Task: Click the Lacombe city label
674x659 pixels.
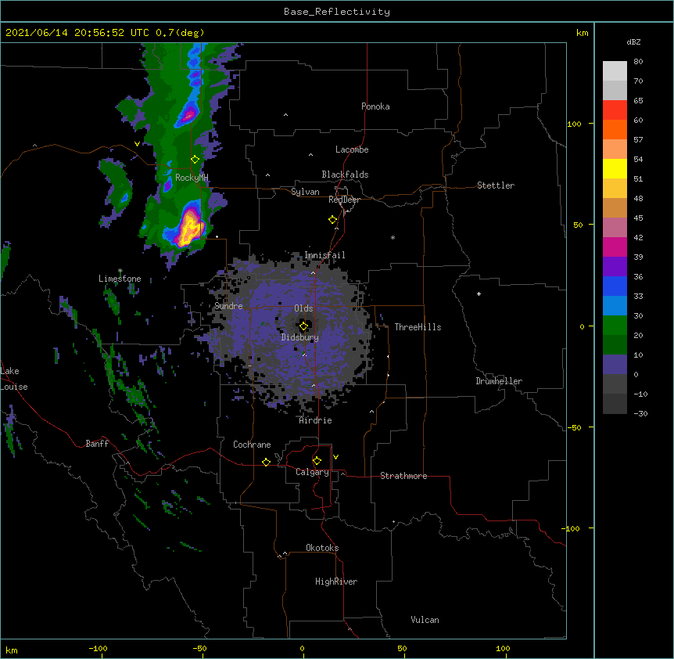Action: pyautogui.click(x=352, y=149)
